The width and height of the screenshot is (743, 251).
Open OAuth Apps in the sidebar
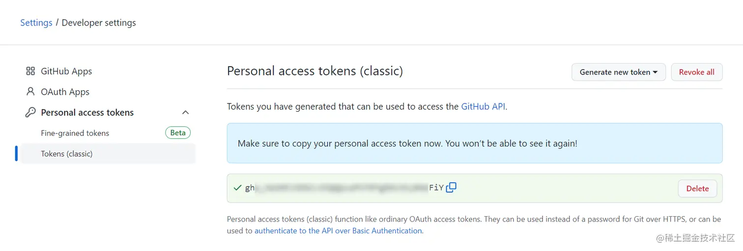65,92
